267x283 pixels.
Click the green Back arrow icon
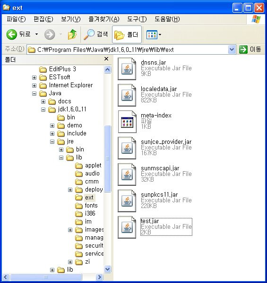click(x=11, y=34)
